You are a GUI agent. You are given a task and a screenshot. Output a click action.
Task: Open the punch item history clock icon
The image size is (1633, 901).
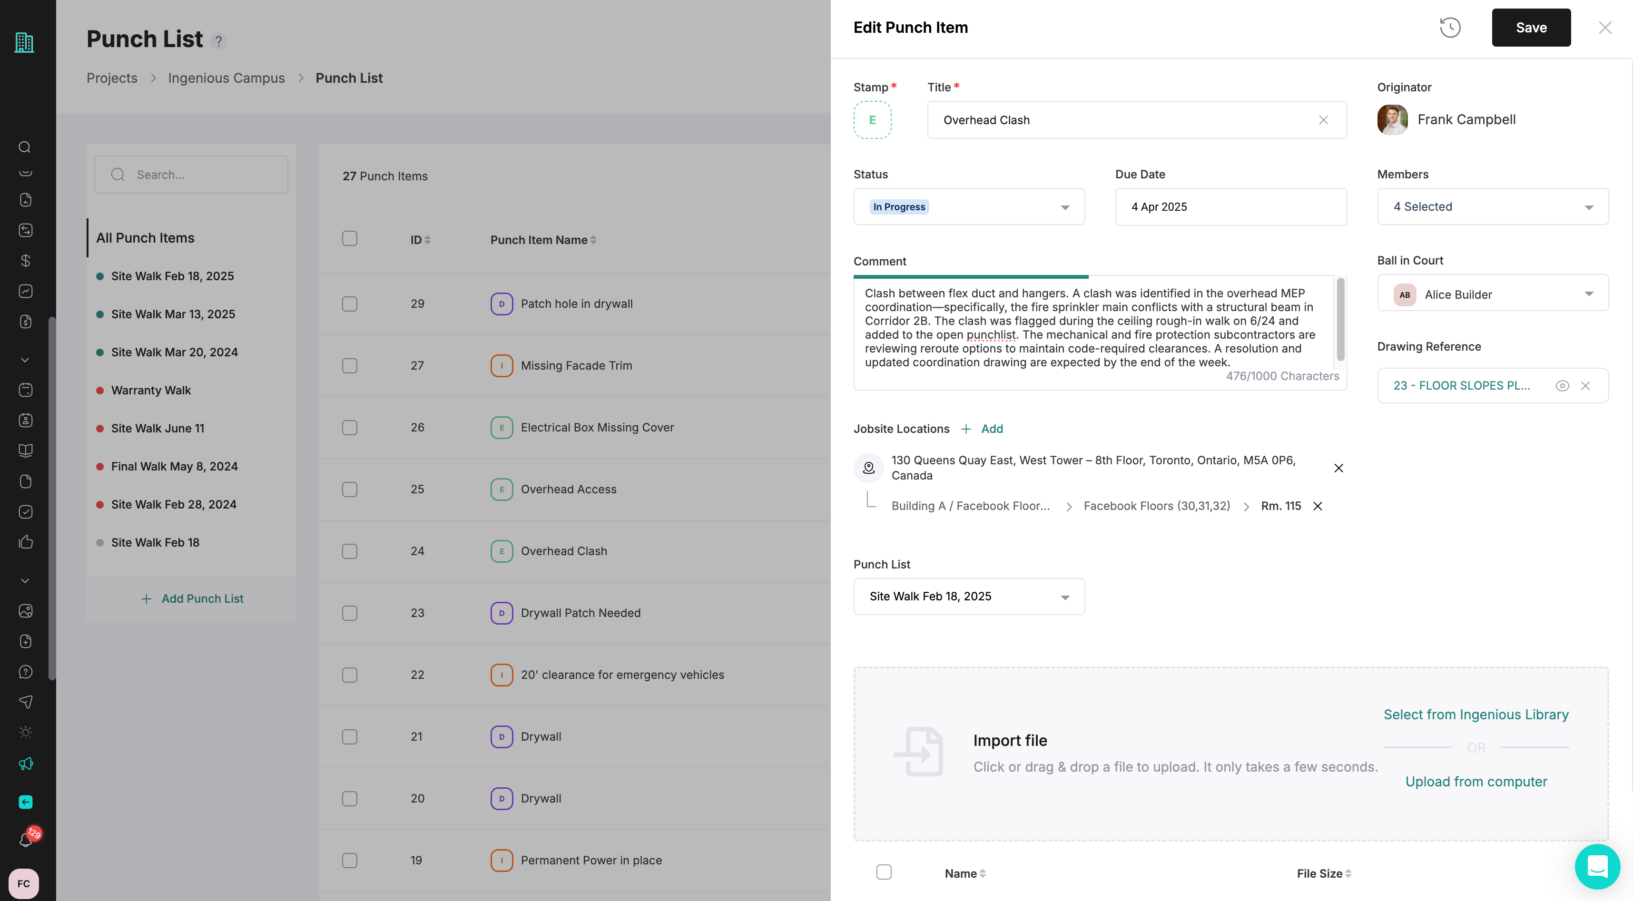(x=1450, y=27)
